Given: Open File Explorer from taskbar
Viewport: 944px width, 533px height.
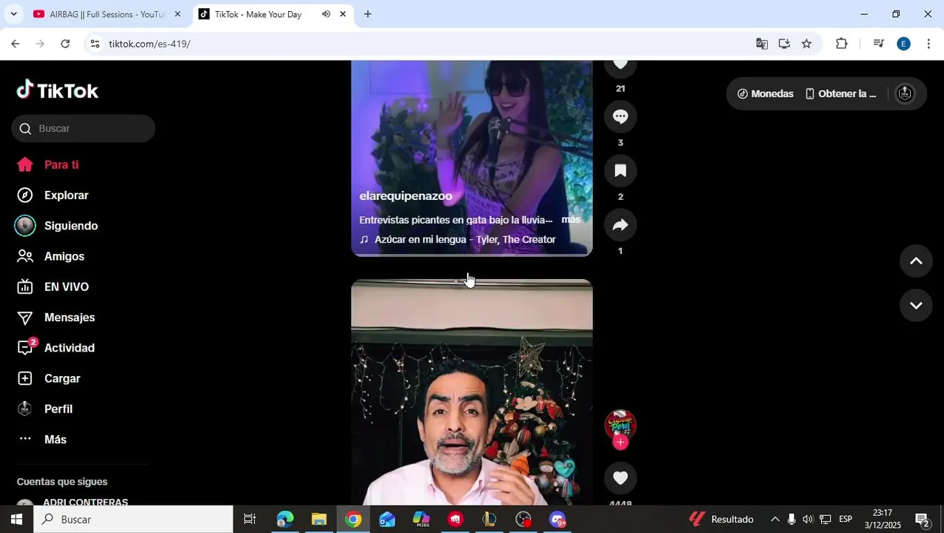Looking at the screenshot, I should [319, 520].
